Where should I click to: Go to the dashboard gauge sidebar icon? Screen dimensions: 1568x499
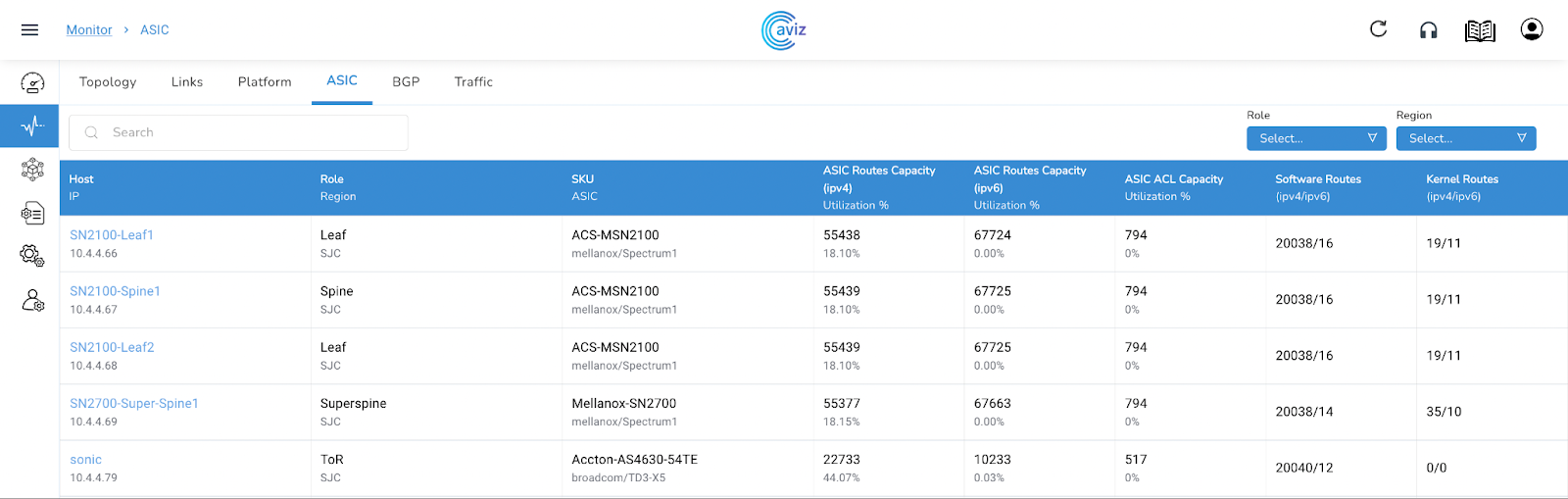32,83
